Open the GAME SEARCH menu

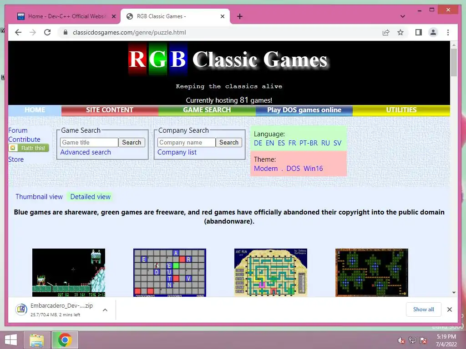pos(207,110)
